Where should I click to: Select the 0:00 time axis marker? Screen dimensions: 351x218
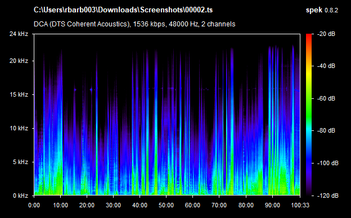pos(34,205)
